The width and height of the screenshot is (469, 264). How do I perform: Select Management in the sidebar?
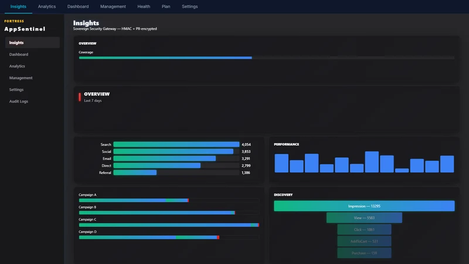pos(32,78)
